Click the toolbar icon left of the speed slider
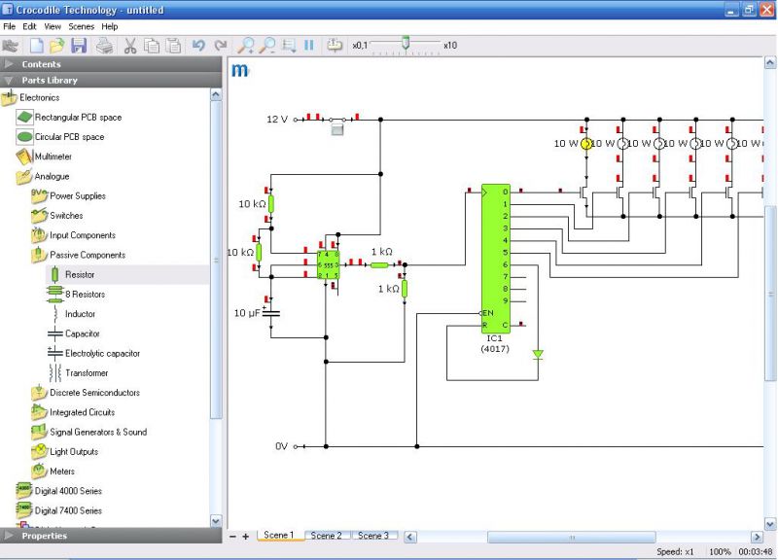Image resolution: width=778 pixels, height=560 pixels. (x=335, y=46)
